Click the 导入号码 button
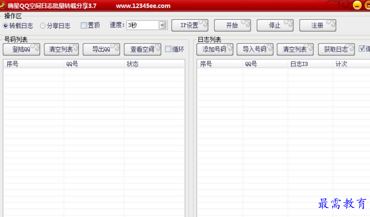370x217 pixels. [255, 49]
